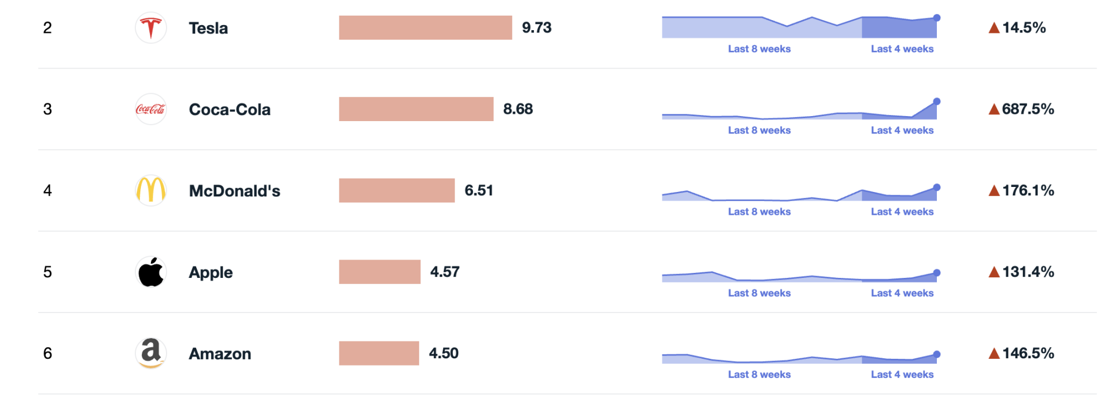1118x399 pixels.
Task: Open the Tesla brand name link
Action: 209,28
